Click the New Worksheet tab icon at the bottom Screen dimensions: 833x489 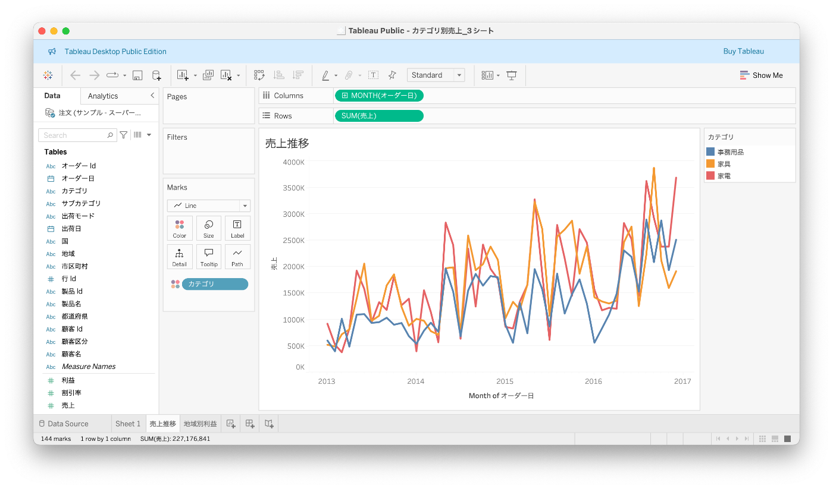(x=231, y=424)
